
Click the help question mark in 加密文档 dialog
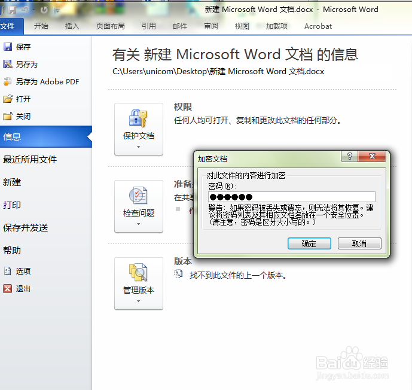[349, 156]
